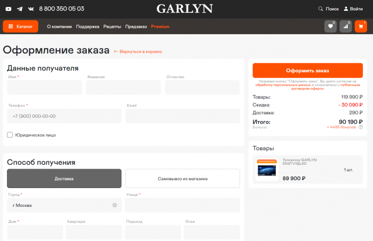Click the Доставка cost 290 ₽

(x=356, y=112)
